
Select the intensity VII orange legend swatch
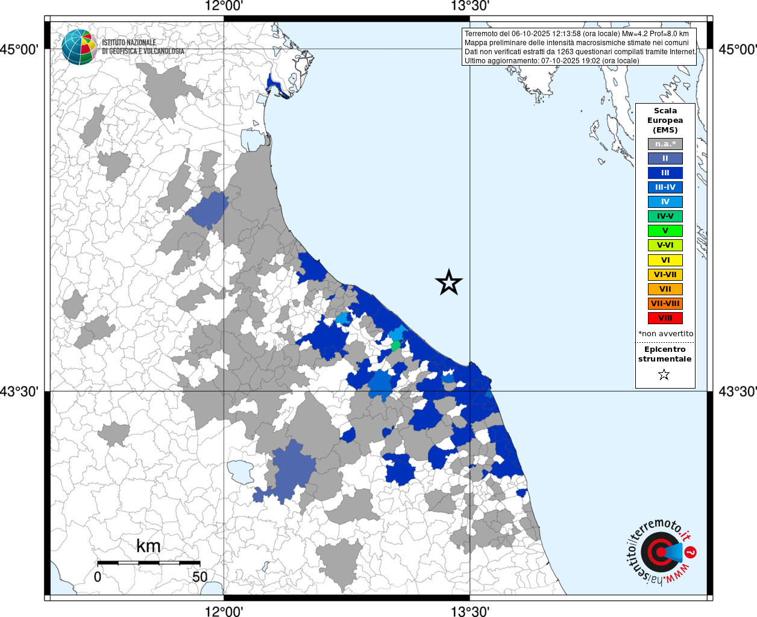(x=665, y=289)
